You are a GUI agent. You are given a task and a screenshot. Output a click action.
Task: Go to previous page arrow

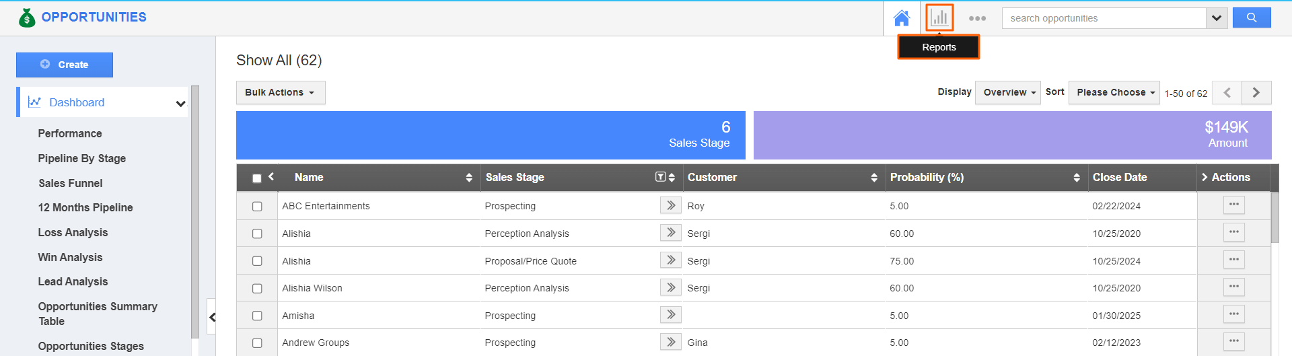pos(1227,93)
